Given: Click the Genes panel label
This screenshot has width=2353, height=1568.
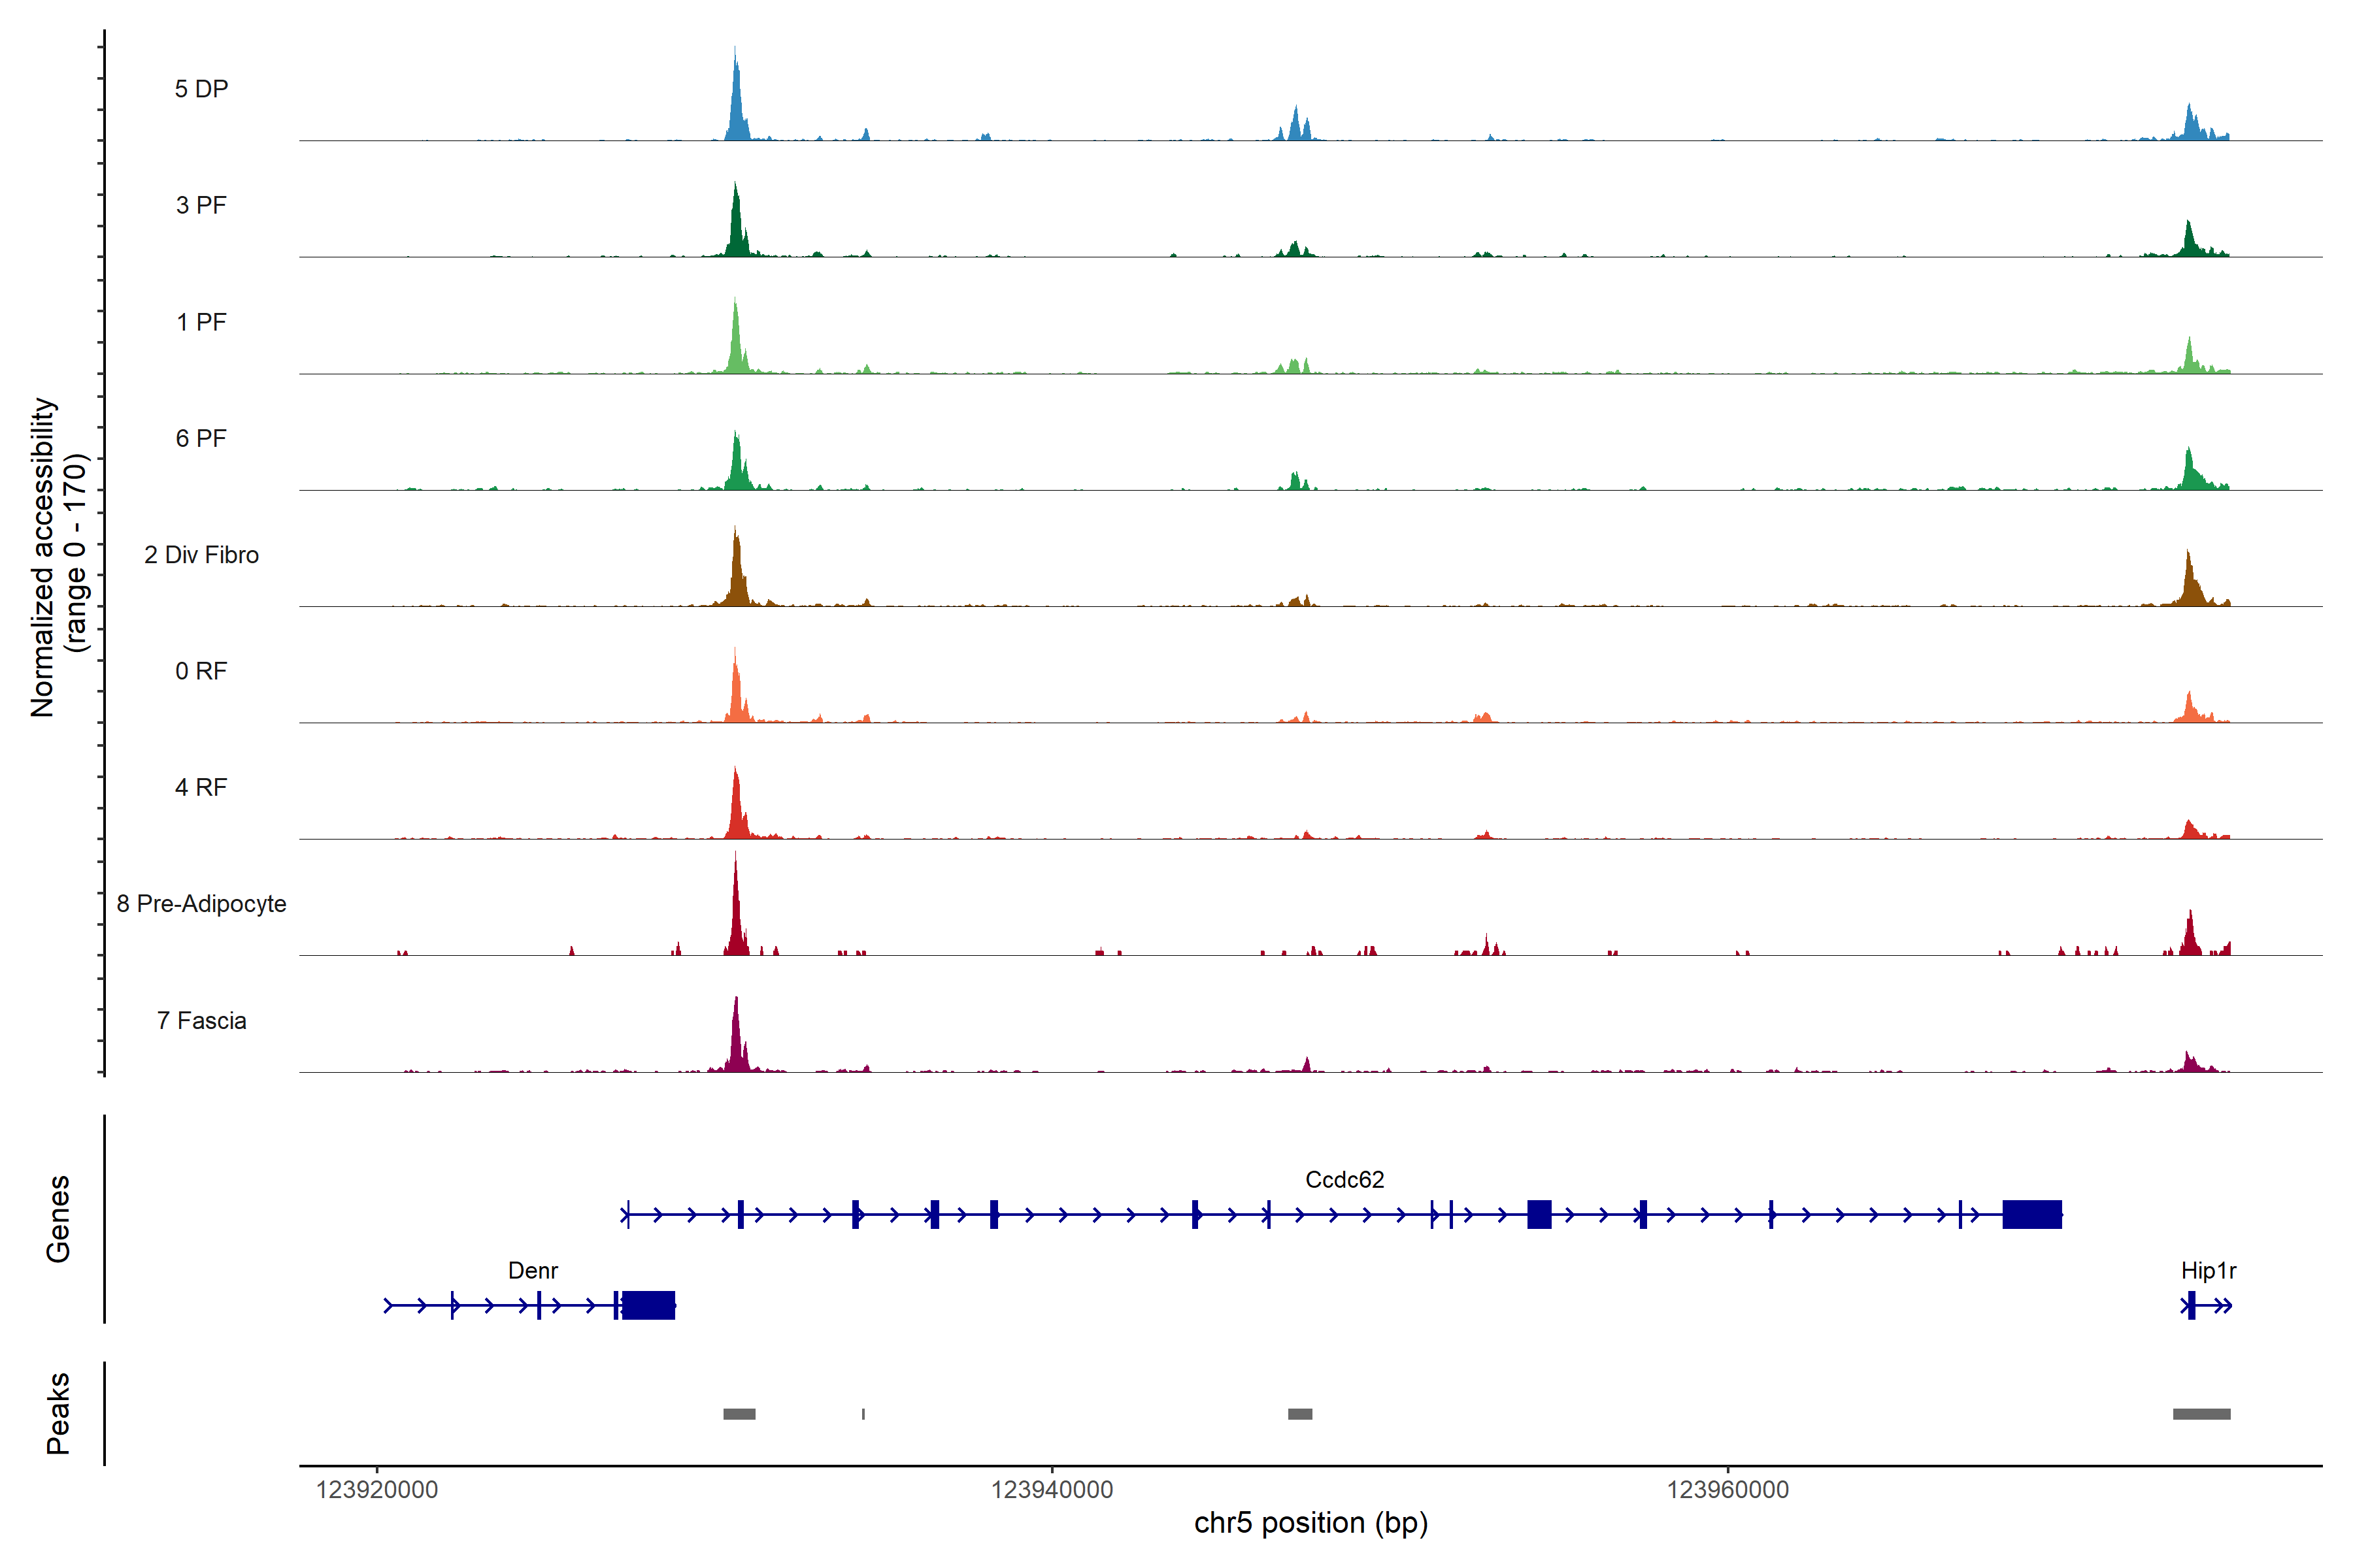Looking at the screenshot, I should click(58, 1219).
